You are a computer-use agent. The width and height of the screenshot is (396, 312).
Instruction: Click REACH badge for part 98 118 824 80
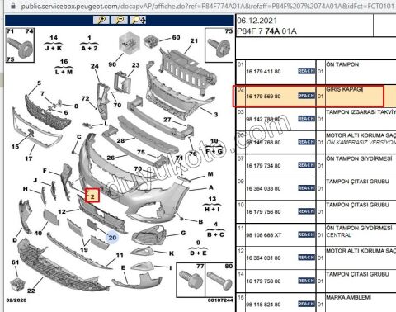tap(306, 304)
